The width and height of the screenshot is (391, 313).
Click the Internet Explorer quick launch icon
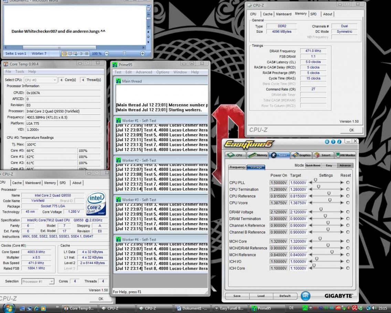point(36,309)
